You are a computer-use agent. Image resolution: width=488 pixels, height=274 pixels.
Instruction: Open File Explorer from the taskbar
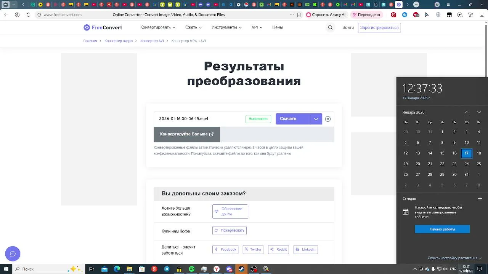click(129, 269)
